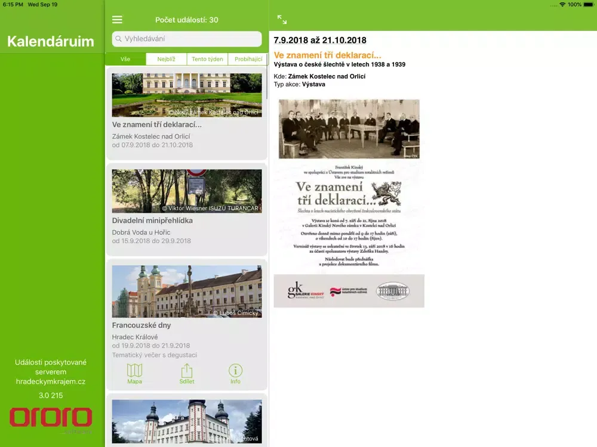This screenshot has height=447, width=597.
Task: Click od 15.9.2018 do 29.9.2018 date
Action: click(152, 241)
